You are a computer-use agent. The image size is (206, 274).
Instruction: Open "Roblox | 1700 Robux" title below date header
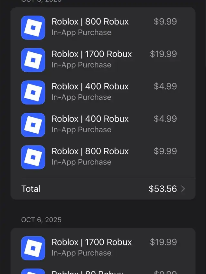(x=92, y=242)
